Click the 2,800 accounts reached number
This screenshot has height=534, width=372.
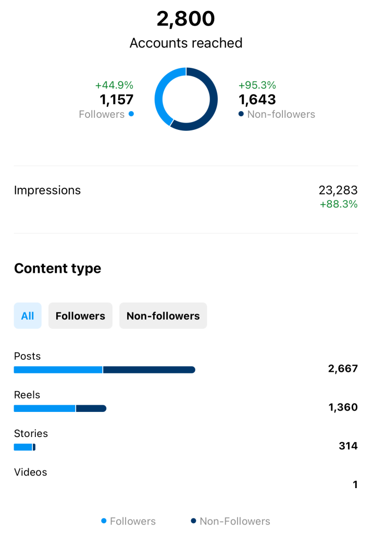click(186, 19)
